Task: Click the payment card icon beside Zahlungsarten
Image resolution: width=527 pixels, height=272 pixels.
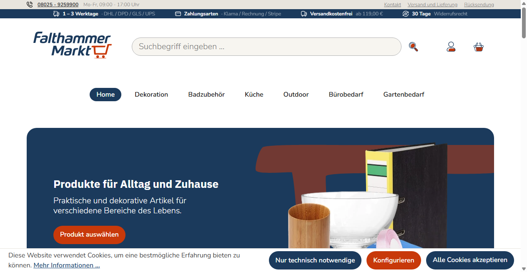Action: point(178,14)
